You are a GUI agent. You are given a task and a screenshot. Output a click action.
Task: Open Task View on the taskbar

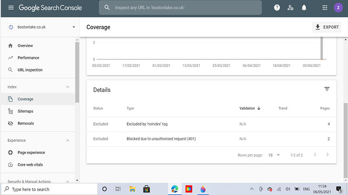118,189
